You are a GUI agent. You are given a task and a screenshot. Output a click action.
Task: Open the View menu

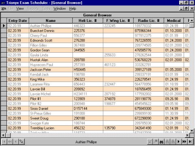(20, 9)
